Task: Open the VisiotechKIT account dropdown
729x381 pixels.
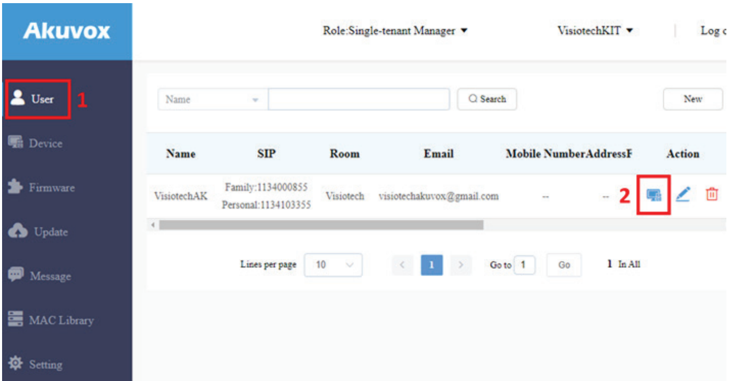Action: point(595,31)
